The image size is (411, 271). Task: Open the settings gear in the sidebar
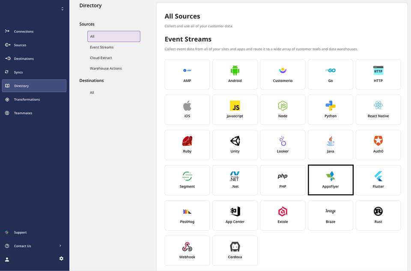pos(61,259)
